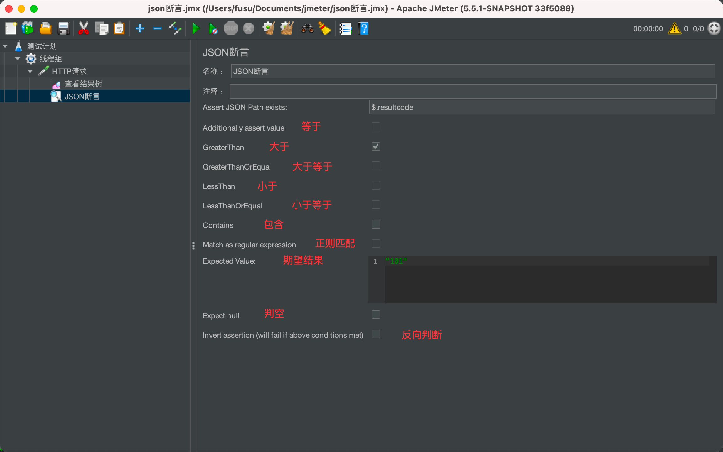
Task: Click the broom Reset search icon
Action: point(325,29)
